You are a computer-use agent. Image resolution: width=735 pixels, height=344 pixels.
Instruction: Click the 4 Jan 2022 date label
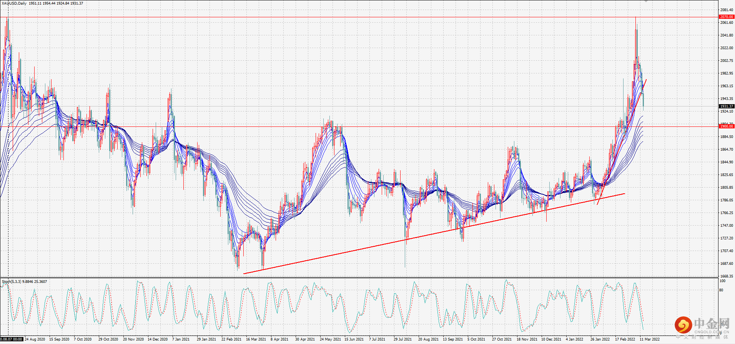click(575, 339)
